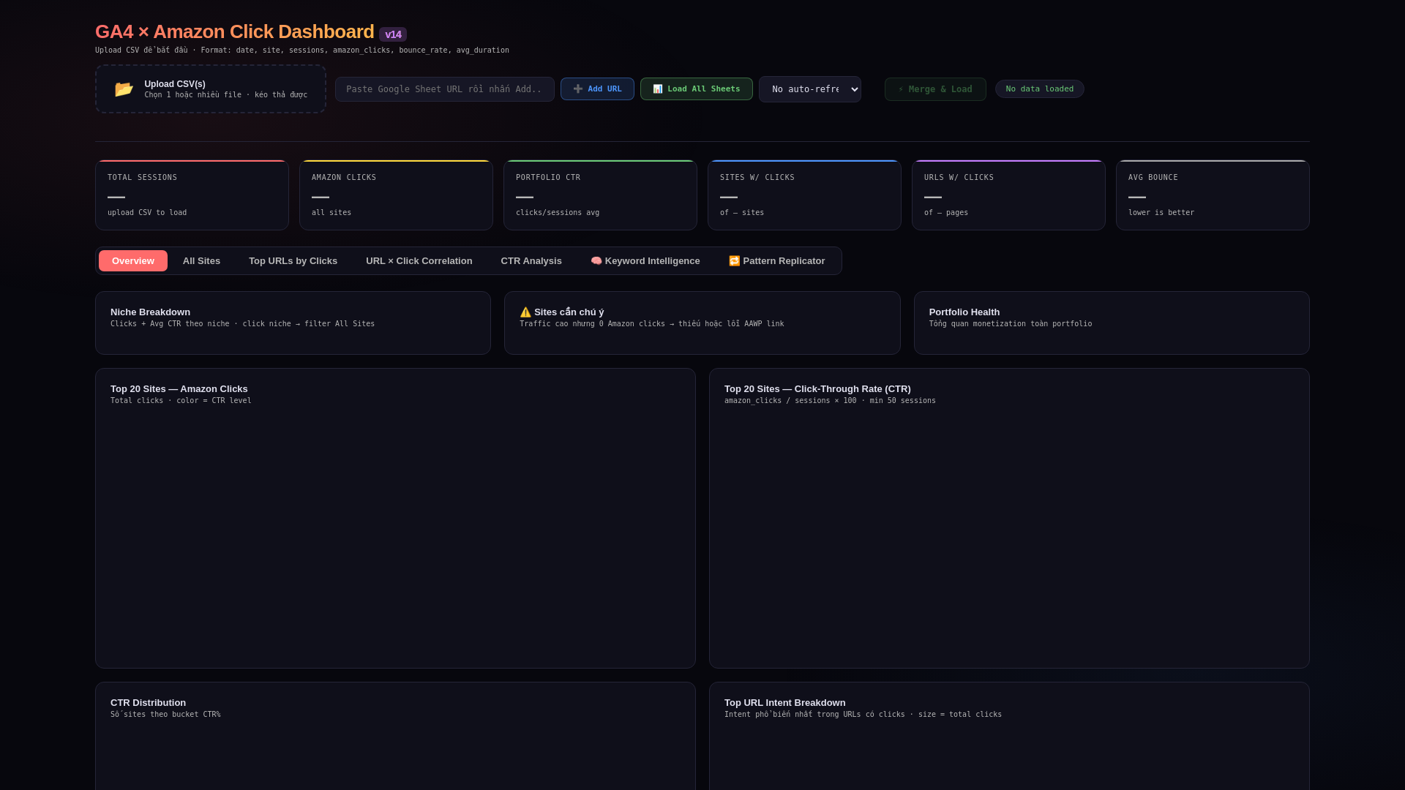Click the Total Sessions stat card
Image resolution: width=1405 pixels, height=790 pixels.
pyautogui.click(x=192, y=195)
